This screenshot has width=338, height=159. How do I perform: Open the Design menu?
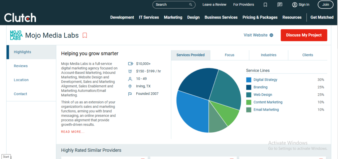(x=193, y=17)
